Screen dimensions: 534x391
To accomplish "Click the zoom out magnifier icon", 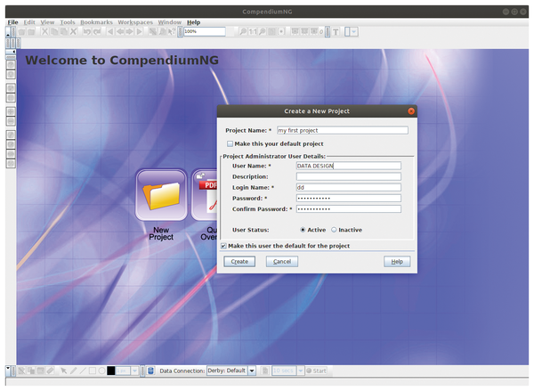I will (243, 32).
